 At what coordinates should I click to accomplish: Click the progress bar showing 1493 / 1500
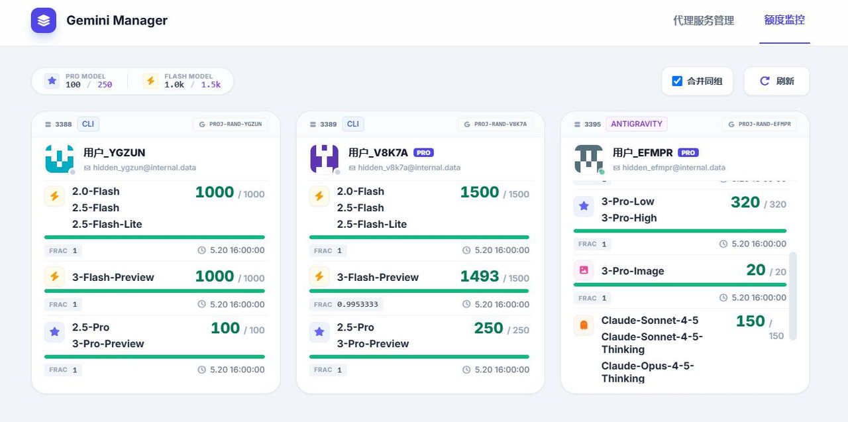pyautogui.click(x=419, y=291)
